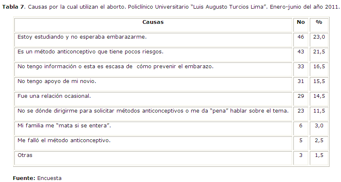Click the 23,0 percentage cell
This screenshot has height=182, width=341.
click(x=319, y=37)
